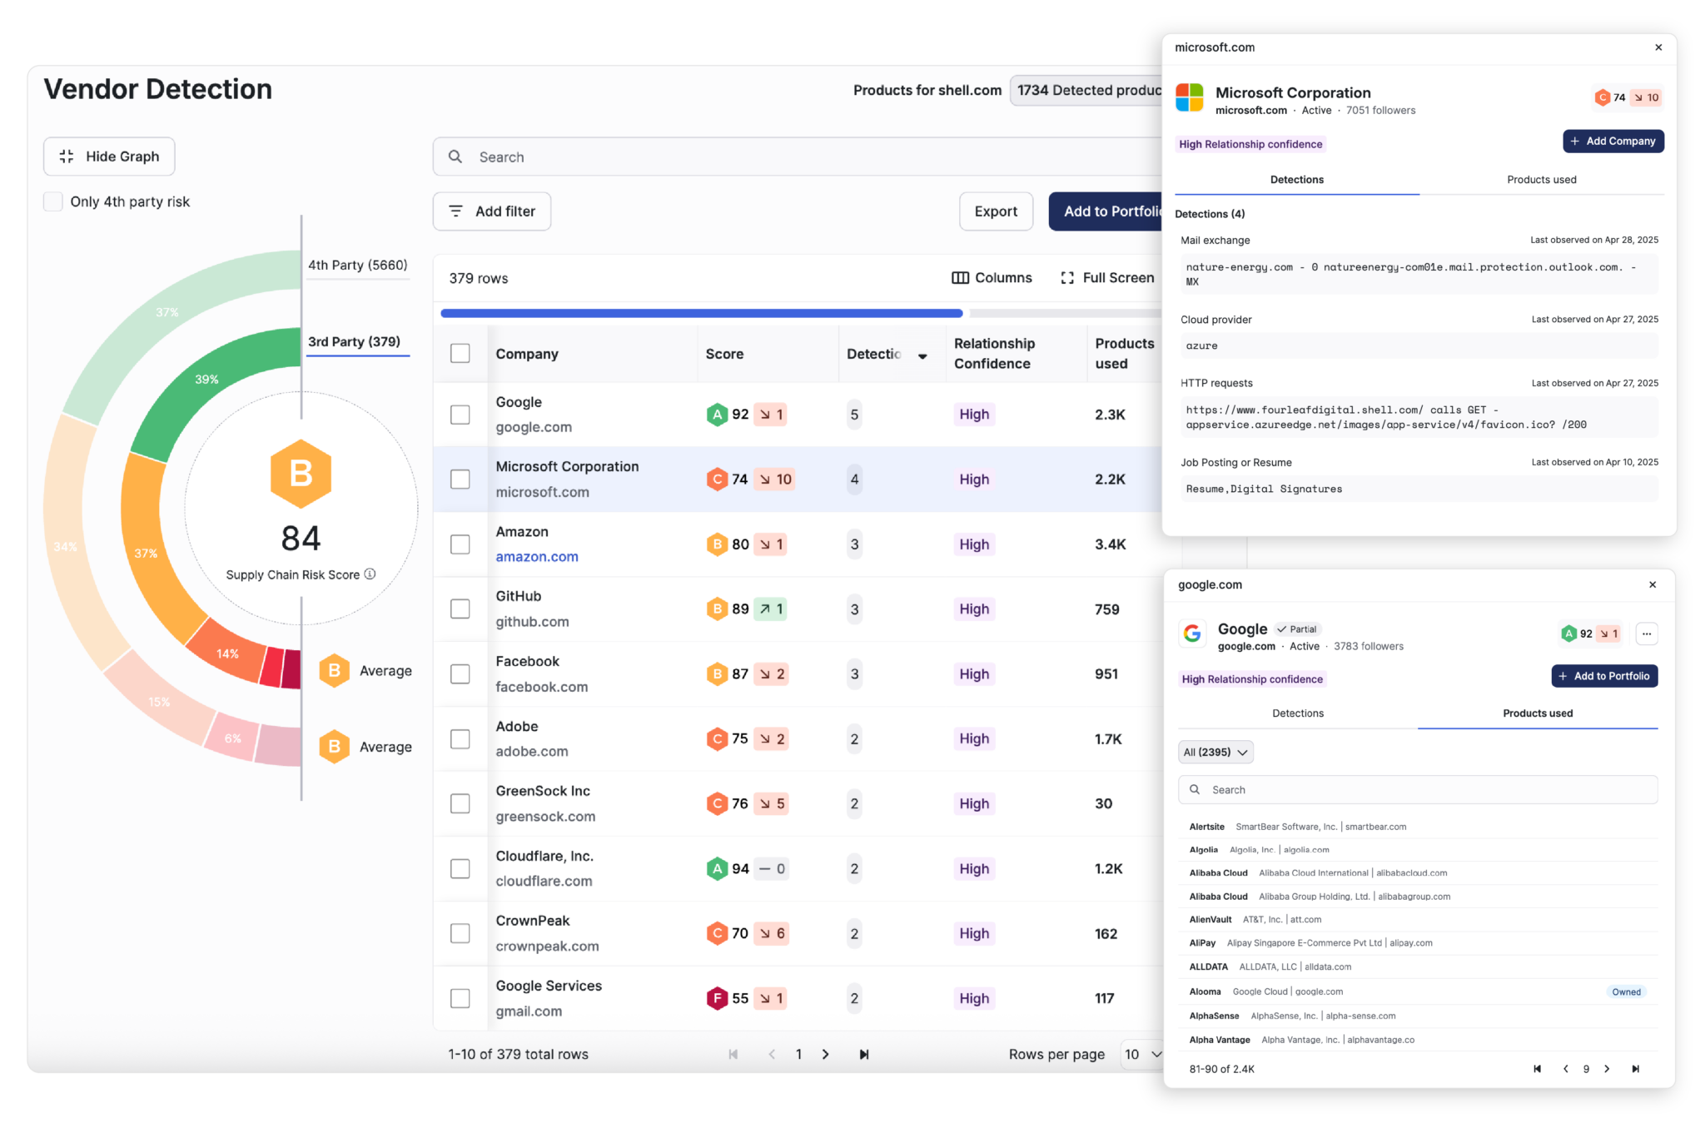Image resolution: width=1705 pixels, height=1138 pixels.
Task: Open the more options ellipsis on google.com panel
Action: click(1646, 634)
